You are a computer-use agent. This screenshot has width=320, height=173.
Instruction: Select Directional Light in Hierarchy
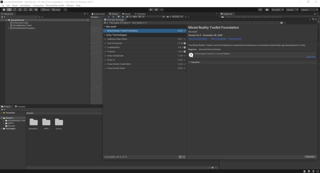(21, 23)
